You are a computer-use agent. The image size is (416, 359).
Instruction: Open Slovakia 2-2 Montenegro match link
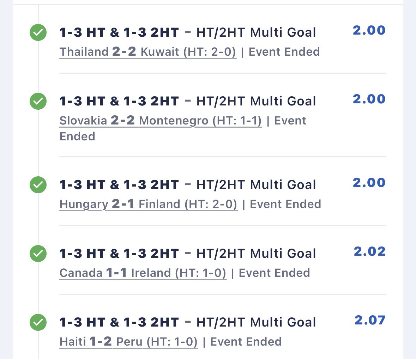click(x=161, y=121)
